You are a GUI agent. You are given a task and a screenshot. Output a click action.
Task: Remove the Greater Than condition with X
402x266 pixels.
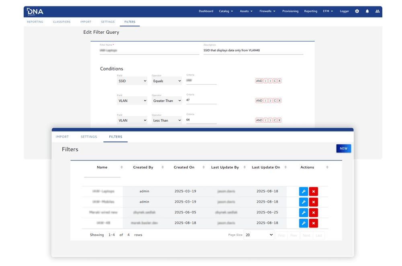[x=279, y=101]
